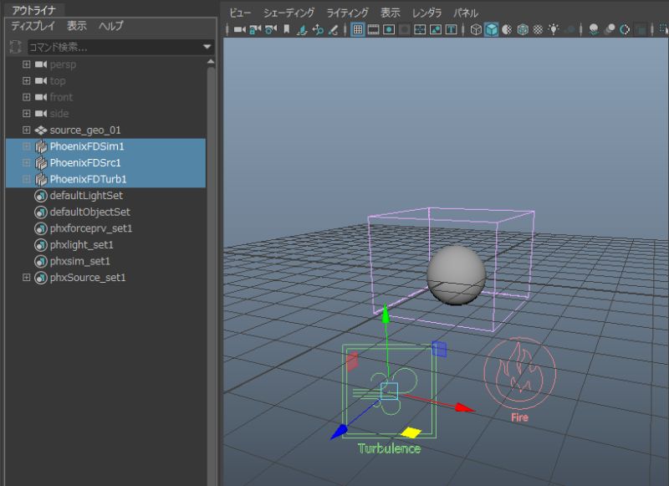This screenshot has width=669, height=486.
Task: Open the シェーディング menu
Action: tap(289, 13)
